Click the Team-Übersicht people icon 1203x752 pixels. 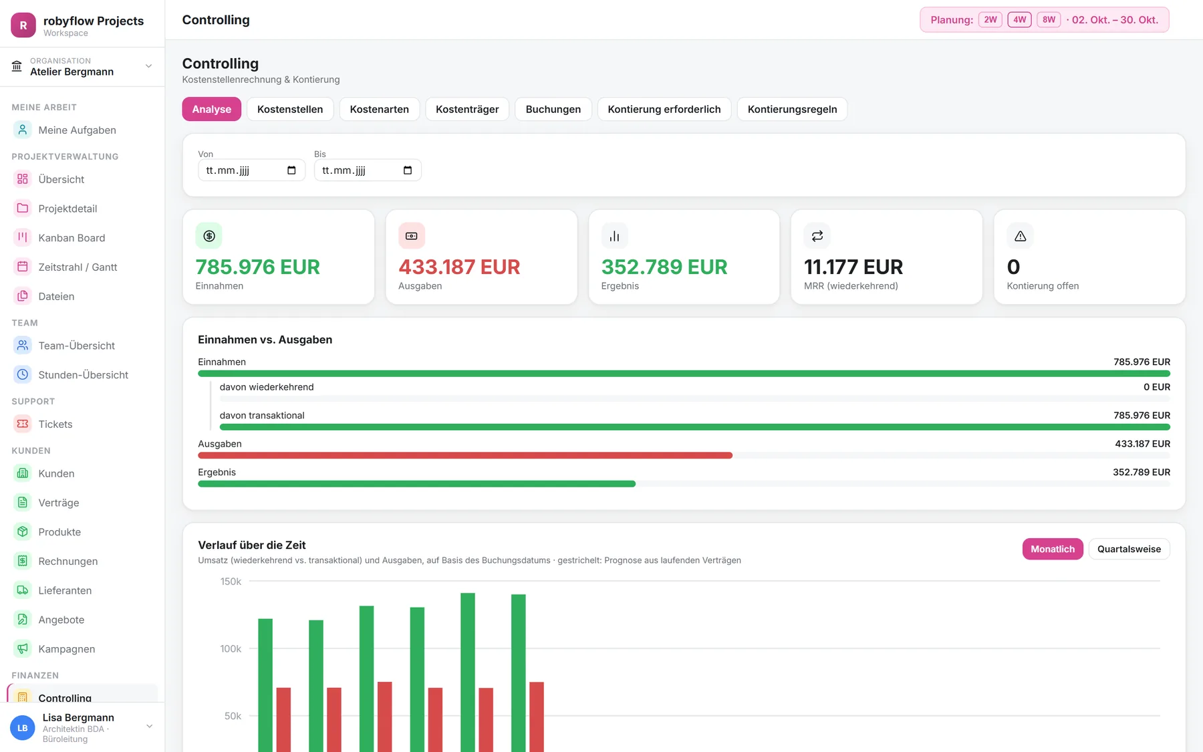[23, 346]
